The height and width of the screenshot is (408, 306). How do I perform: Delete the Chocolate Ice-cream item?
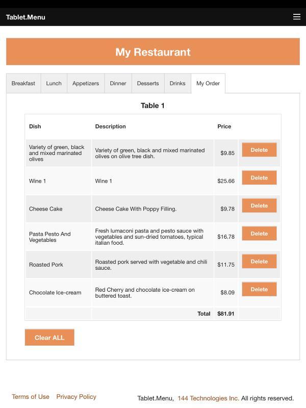tap(259, 289)
